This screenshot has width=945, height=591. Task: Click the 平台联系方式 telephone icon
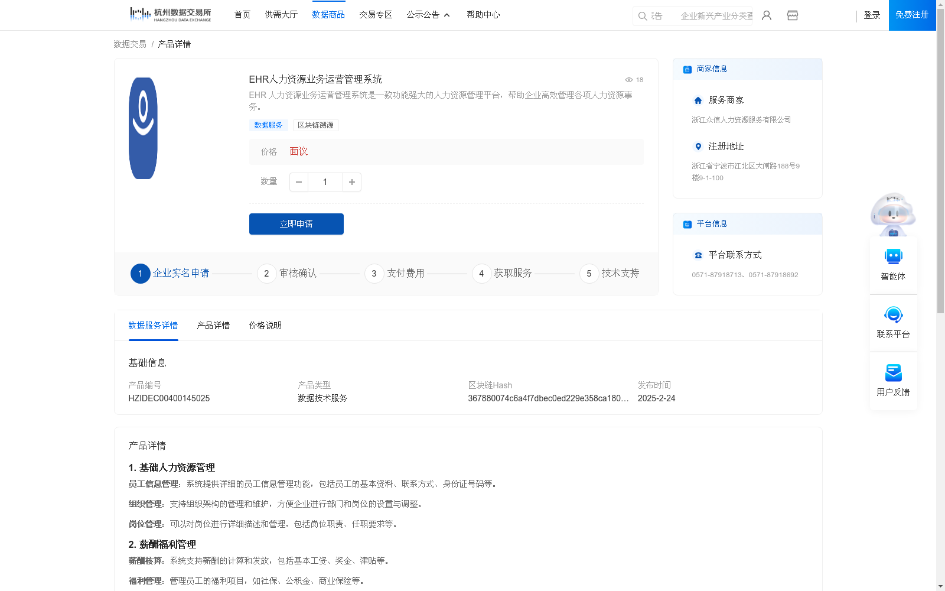(698, 255)
